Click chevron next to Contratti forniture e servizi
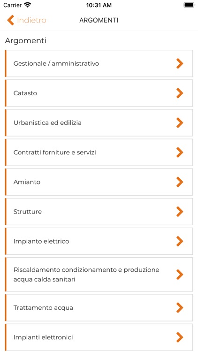 click(180, 153)
